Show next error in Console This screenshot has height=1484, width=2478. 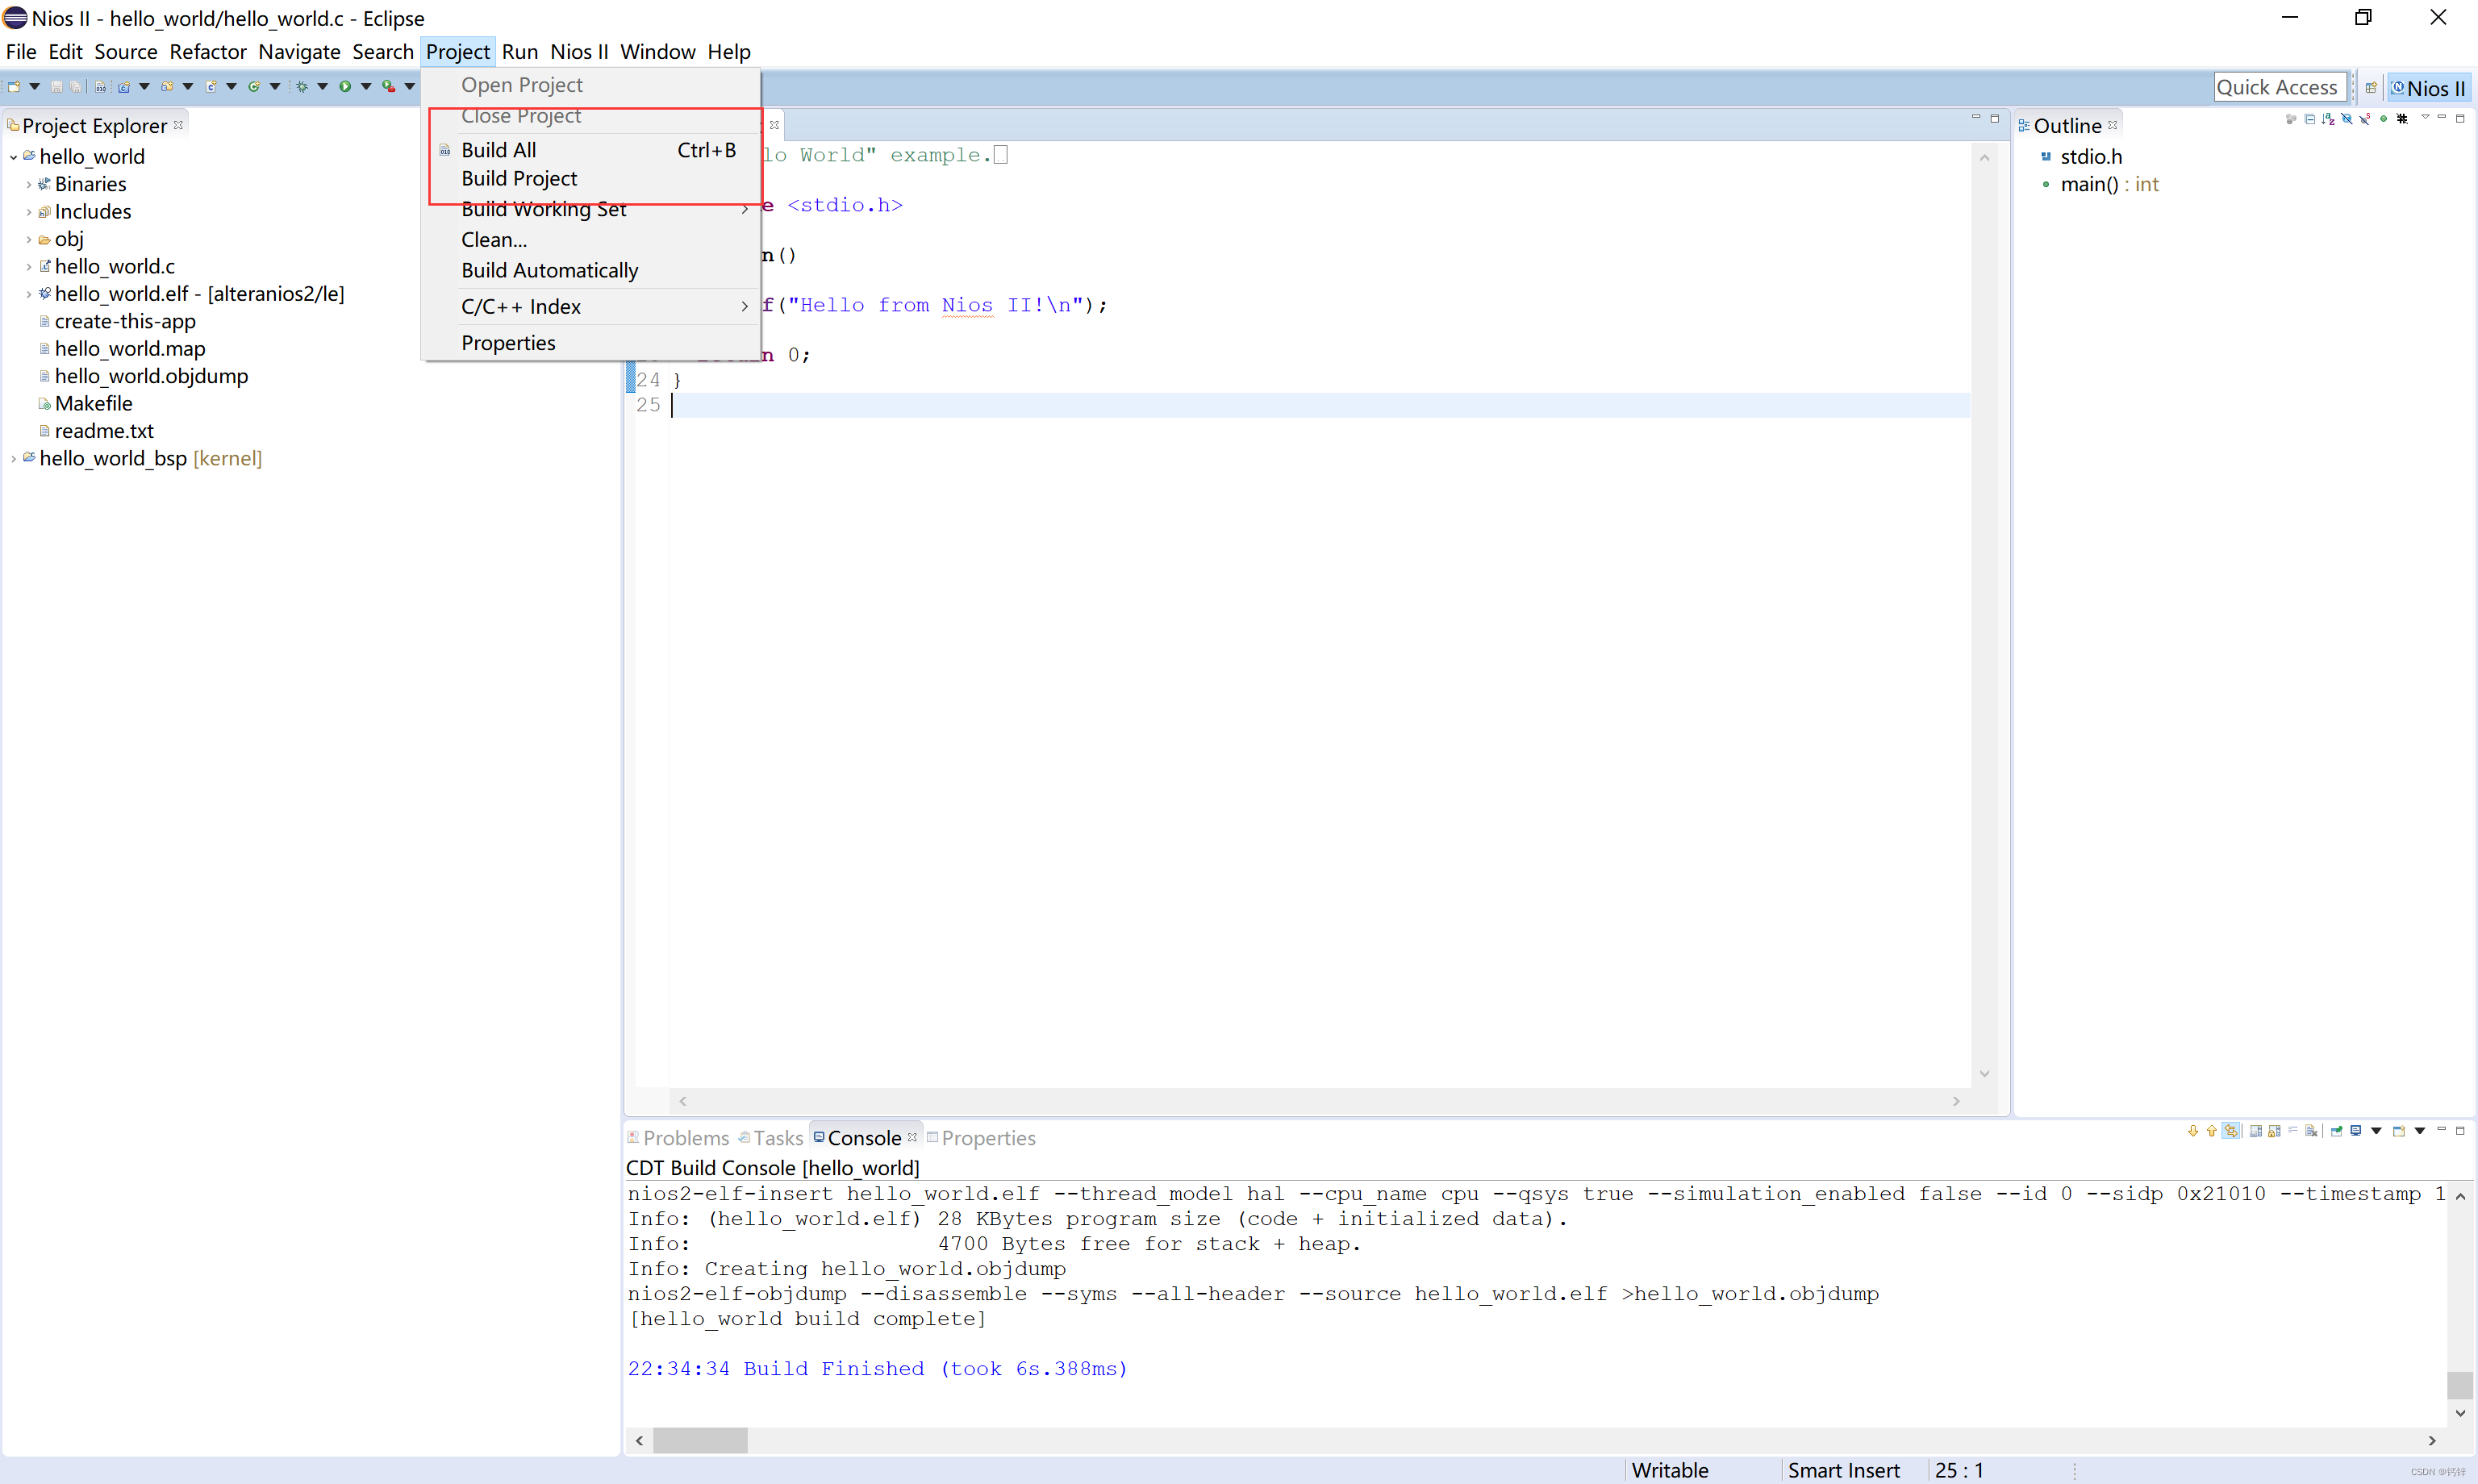(2193, 1131)
